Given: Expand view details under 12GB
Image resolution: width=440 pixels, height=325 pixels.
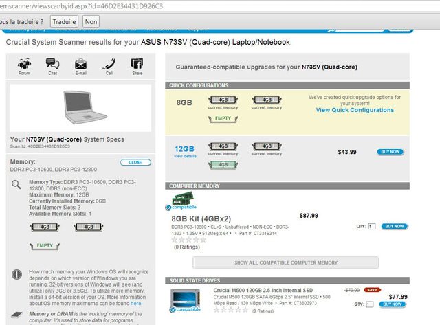Looking at the screenshot, I should coord(185,156).
